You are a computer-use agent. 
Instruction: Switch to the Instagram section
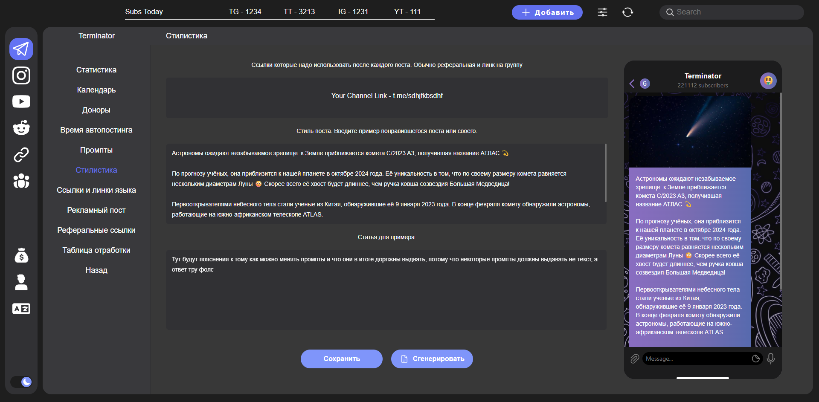pos(21,75)
